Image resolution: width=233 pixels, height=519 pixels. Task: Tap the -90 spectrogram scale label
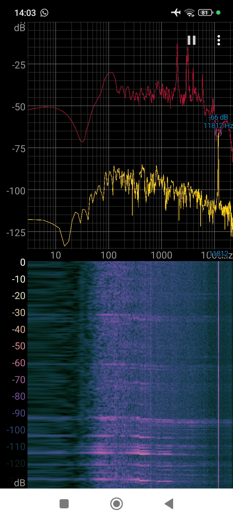(18, 413)
